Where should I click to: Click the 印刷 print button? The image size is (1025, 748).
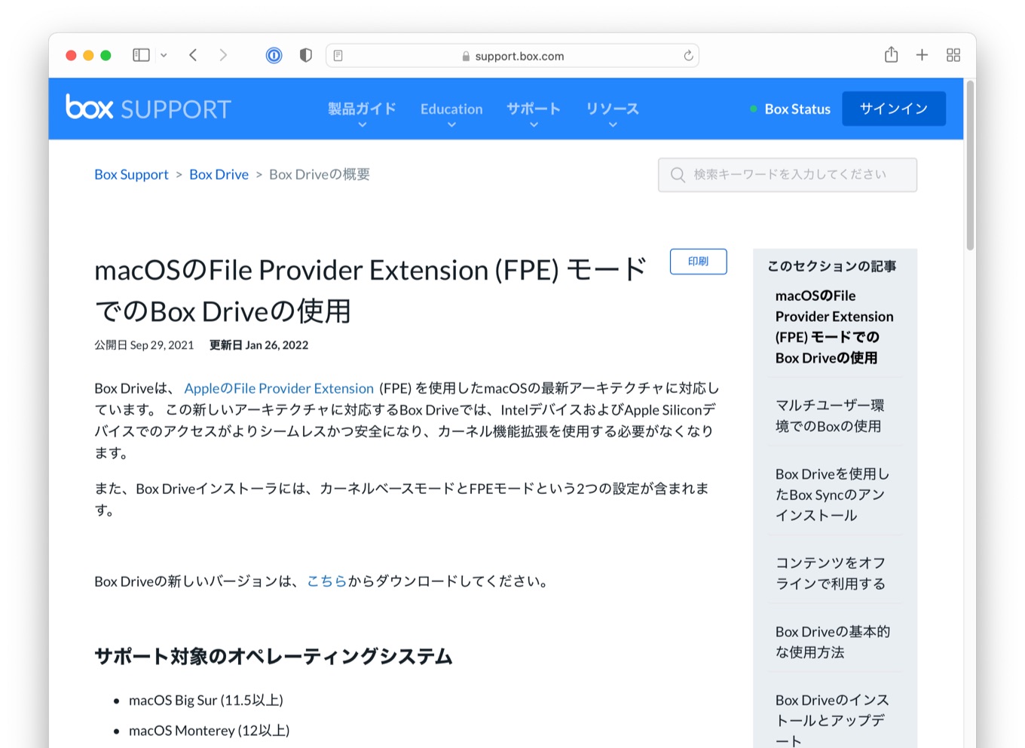[x=697, y=262]
